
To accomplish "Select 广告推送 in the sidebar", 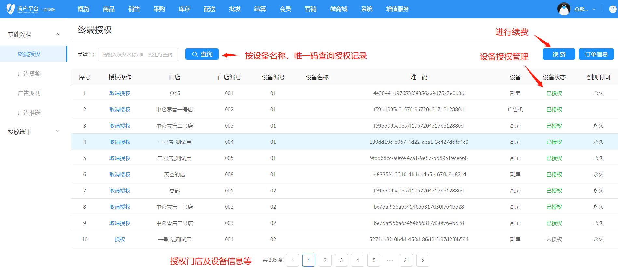I will [29, 113].
